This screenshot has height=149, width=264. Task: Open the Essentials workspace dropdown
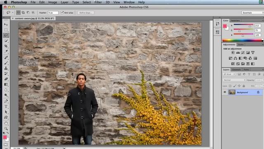click(252, 13)
